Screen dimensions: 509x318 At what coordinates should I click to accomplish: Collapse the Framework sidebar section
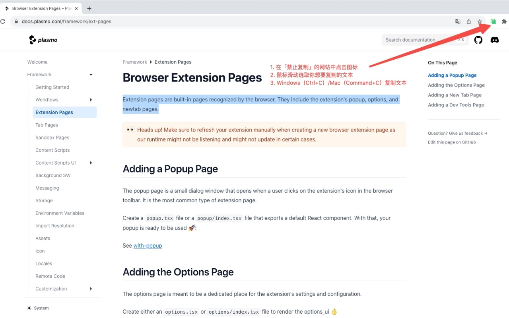(x=91, y=75)
